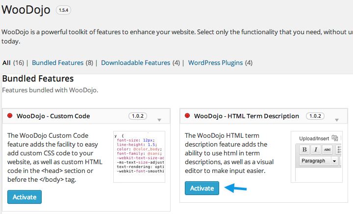The width and height of the screenshot is (353, 214).
Task: Click the WooDojo - Custom Code title
Action: (53, 116)
